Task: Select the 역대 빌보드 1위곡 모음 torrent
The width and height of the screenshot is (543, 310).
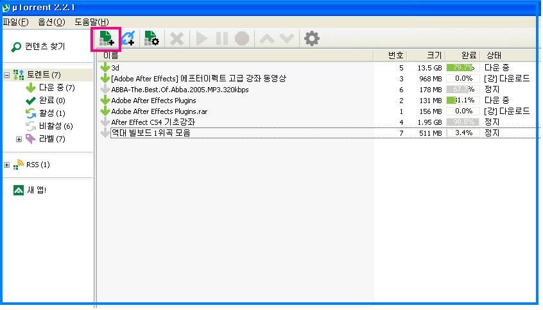Action: click(318, 133)
